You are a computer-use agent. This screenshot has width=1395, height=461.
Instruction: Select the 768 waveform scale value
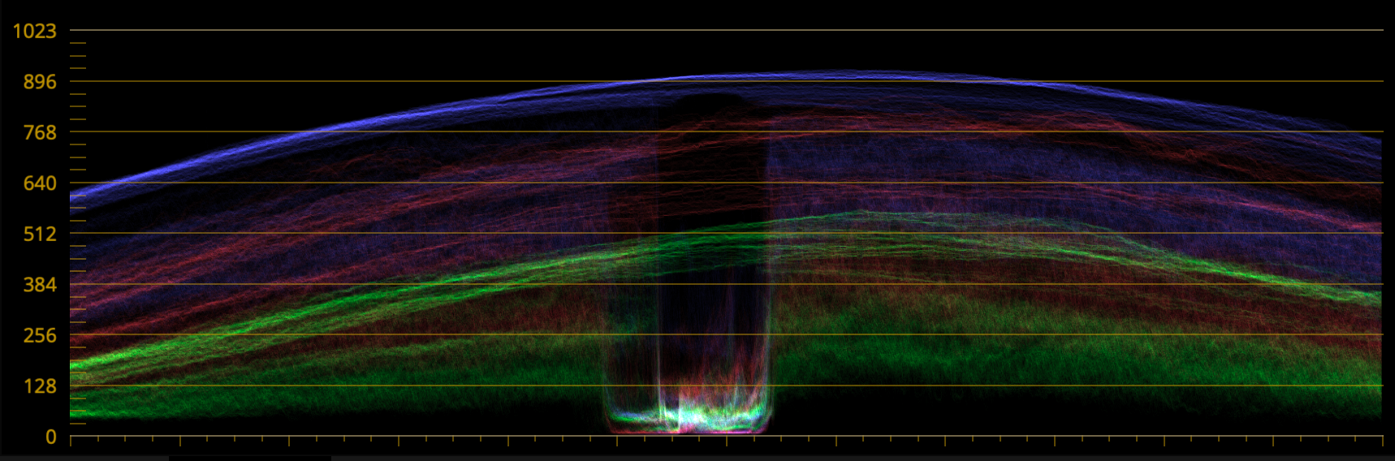[x=40, y=132]
